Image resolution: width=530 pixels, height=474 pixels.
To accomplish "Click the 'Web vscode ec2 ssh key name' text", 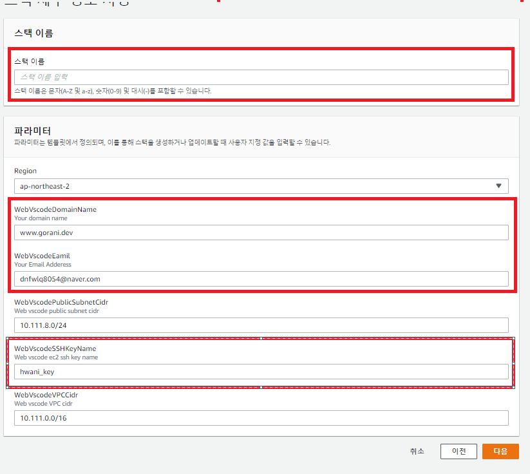I will 56,357.
